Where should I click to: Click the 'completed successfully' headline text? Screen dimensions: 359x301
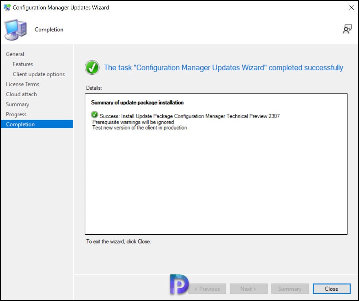pos(223,68)
